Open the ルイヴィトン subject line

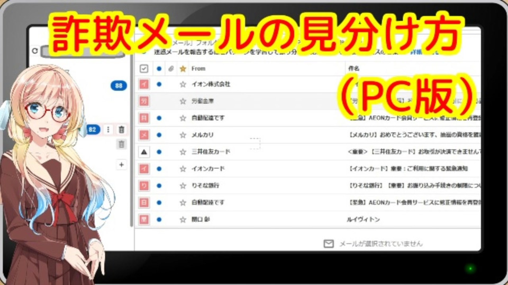point(363,220)
